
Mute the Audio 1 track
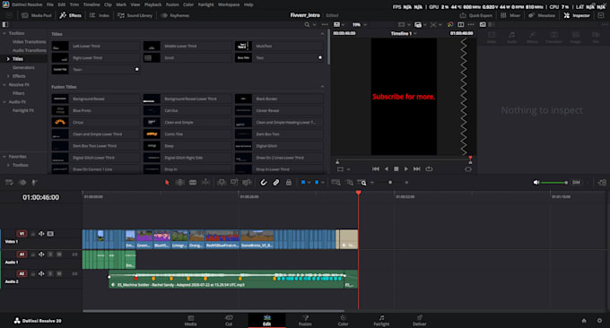[x=59, y=255]
